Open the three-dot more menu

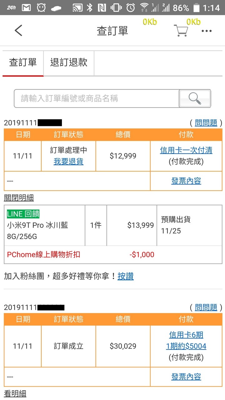[x=207, y=31]
